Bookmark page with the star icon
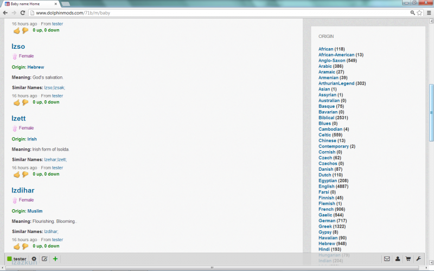434x271 pixels. [x=419, y=12]
